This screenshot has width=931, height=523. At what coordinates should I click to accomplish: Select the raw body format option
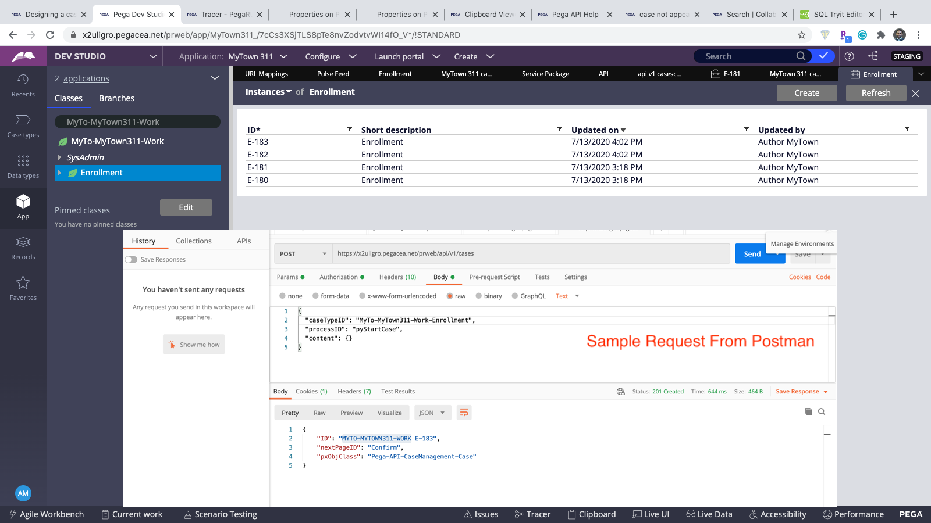pos(456,296)
